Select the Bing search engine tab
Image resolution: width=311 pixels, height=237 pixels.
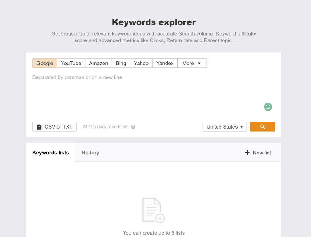121,63
